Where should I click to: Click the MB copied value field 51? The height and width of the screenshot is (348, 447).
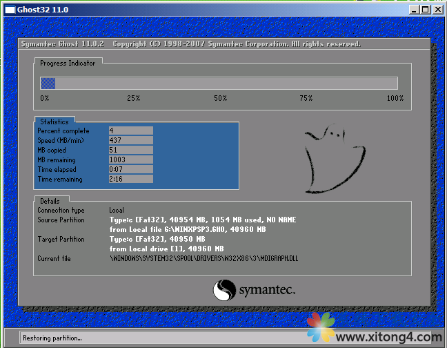click(x=131, y=150)
